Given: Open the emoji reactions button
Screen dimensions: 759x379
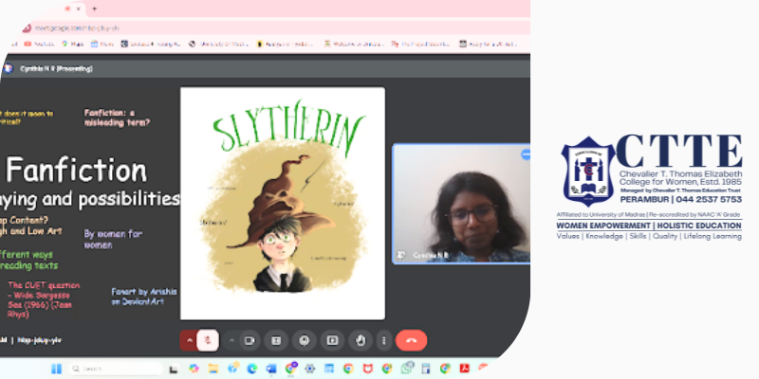Looking at the screenshot, I should [304, 341].
